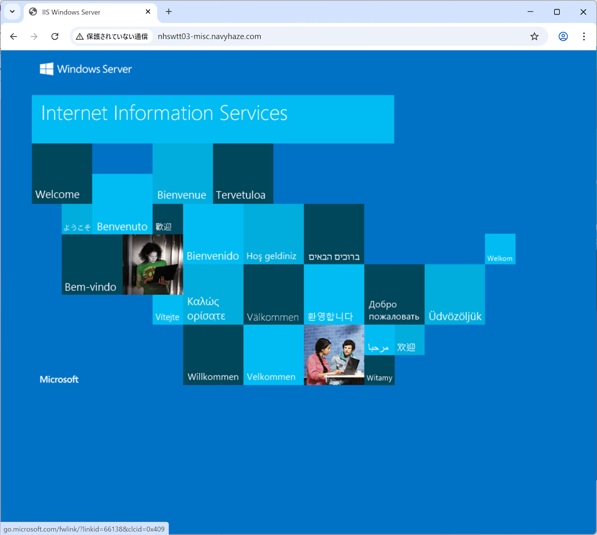Click the address bar URL nhswtt03-misc.navyhaze.com
The image size is (597, 535).
click(209, 36)
